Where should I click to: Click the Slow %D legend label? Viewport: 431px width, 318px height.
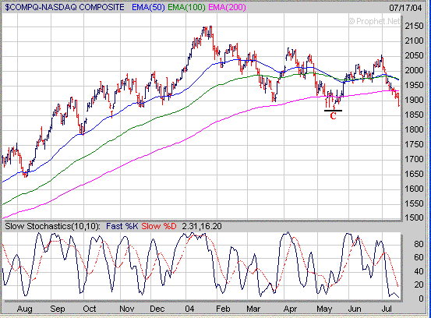[x=159, y=226]
